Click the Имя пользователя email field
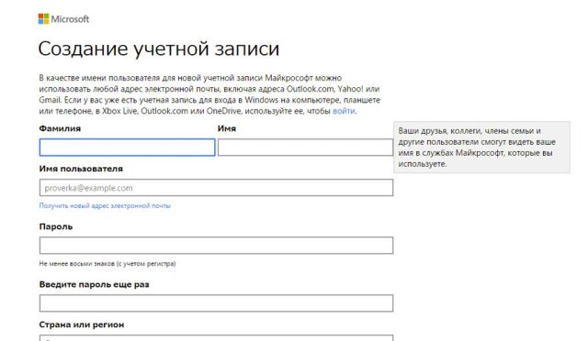588x341 pixels. (x=217, y=188)
